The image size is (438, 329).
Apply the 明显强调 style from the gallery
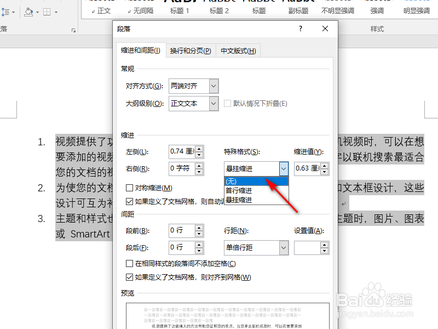click(416, 10)
